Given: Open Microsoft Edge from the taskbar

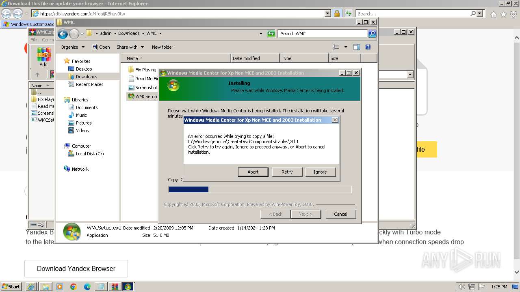Looking at the screenshot, I should pyautogui.click(x=87, y=286).
